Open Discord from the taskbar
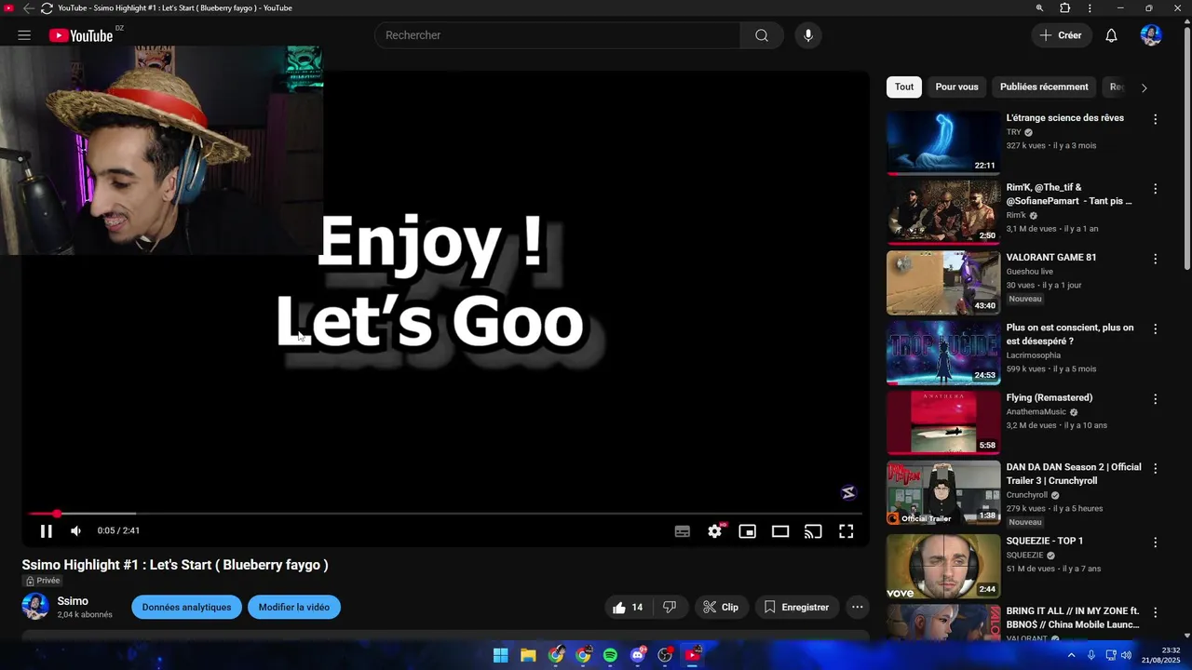The image size is (1192, 670). click(638, 655)
